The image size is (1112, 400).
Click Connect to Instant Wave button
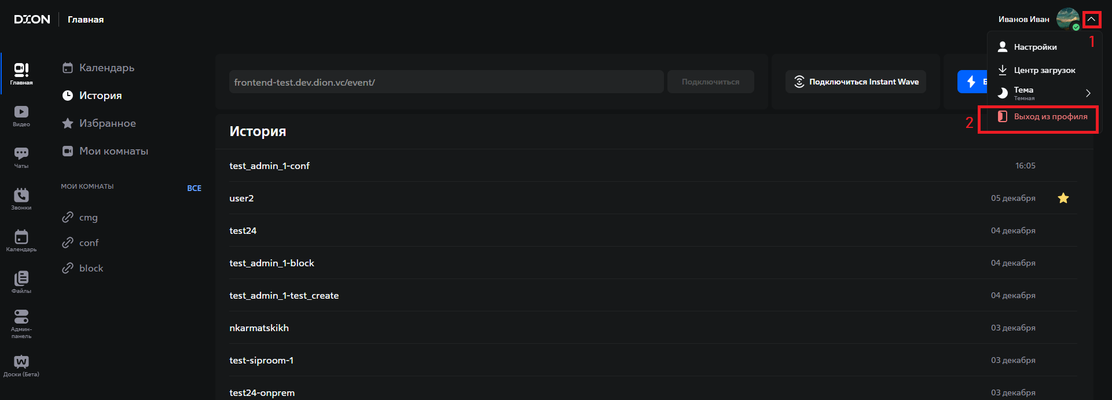point(856,82)
